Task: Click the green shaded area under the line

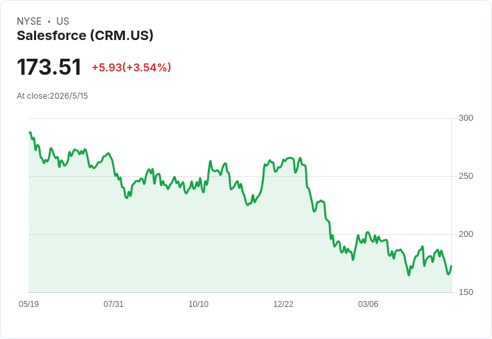Action: (220, 251)
